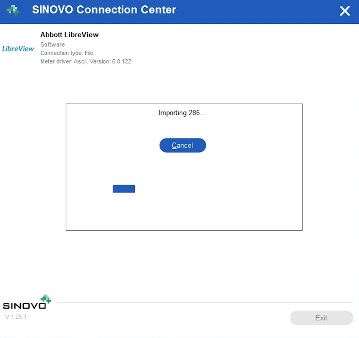Click the blue progress indicator block
Image resolution: width=359 pixels, height=338 pixels.
124,189
